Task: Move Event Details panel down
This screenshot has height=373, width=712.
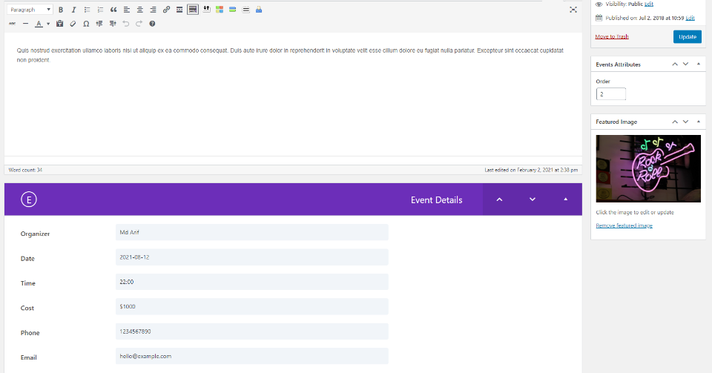Action: pyautogui.click(x=532, y=199)
